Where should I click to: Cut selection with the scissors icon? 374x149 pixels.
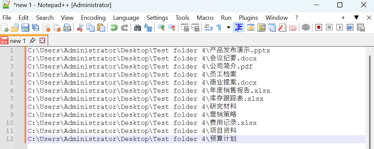point(80,28)
